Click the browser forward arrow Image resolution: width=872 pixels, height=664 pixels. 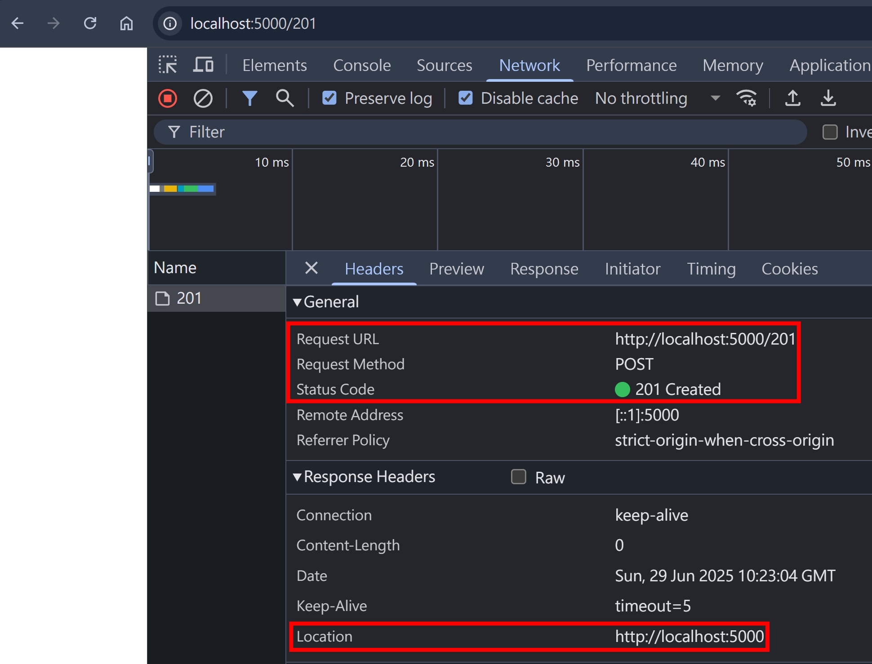pyautogui.click(x=53, y=23)
